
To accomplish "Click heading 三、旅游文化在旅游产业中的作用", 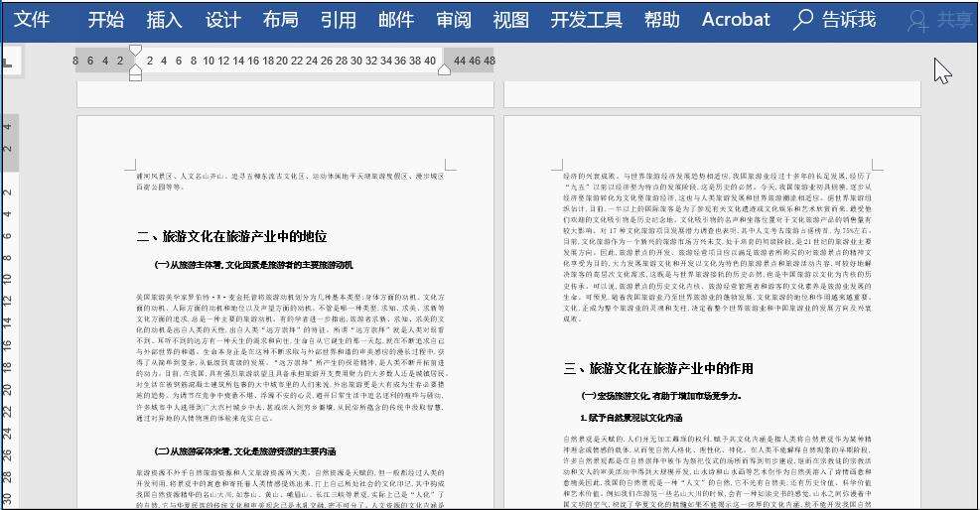I will tap(658, 368).
